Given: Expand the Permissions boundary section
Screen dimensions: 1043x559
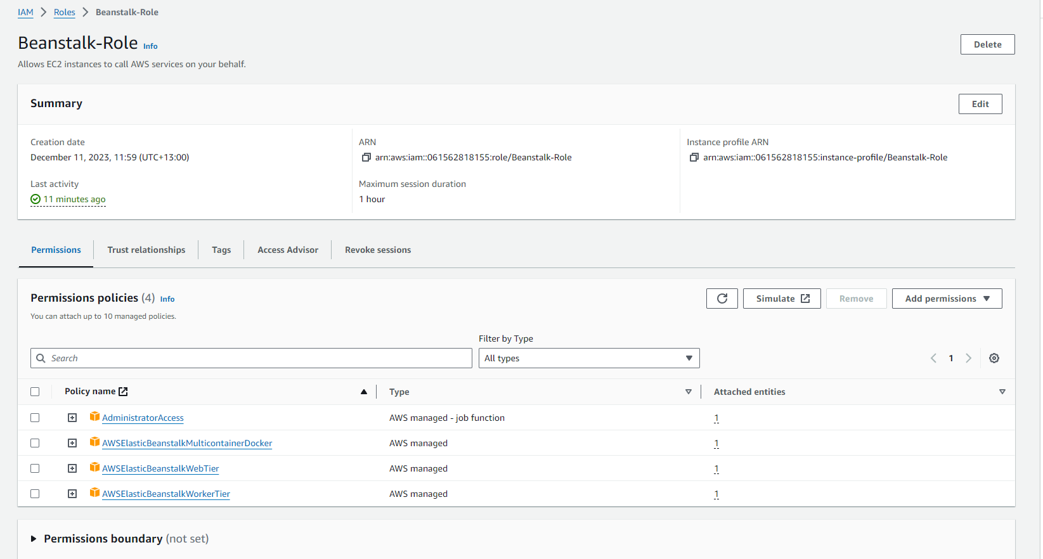Looking at the screenshot, I should 34,539.
